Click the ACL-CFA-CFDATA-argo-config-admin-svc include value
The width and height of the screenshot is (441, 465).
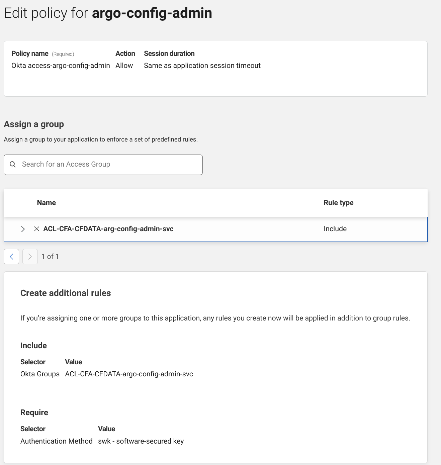129,374
